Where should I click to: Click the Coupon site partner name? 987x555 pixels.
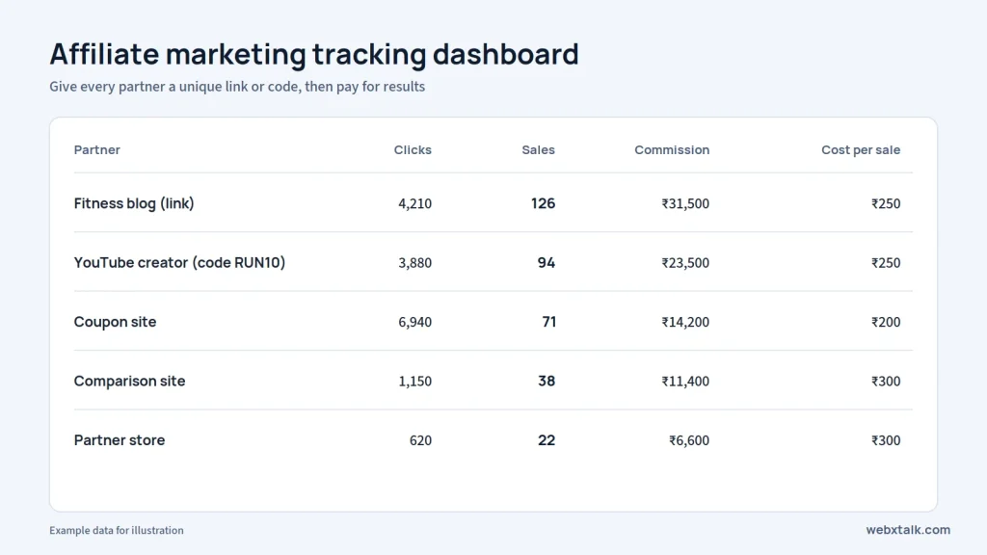(x=116, y=322)
